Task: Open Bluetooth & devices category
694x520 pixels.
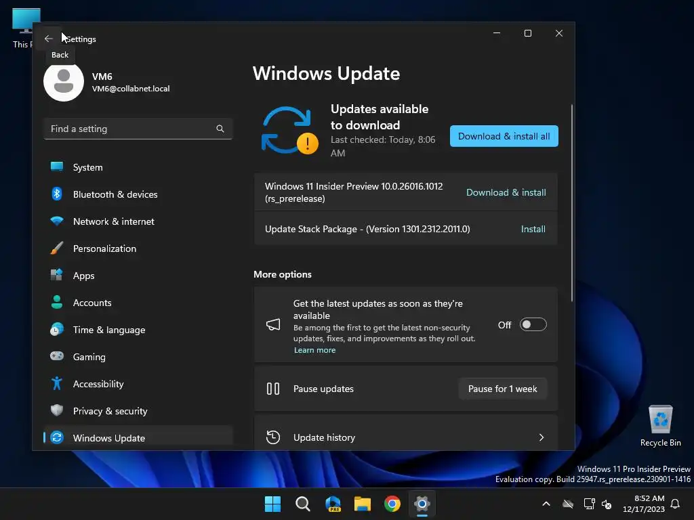Action: click(138, 194)
